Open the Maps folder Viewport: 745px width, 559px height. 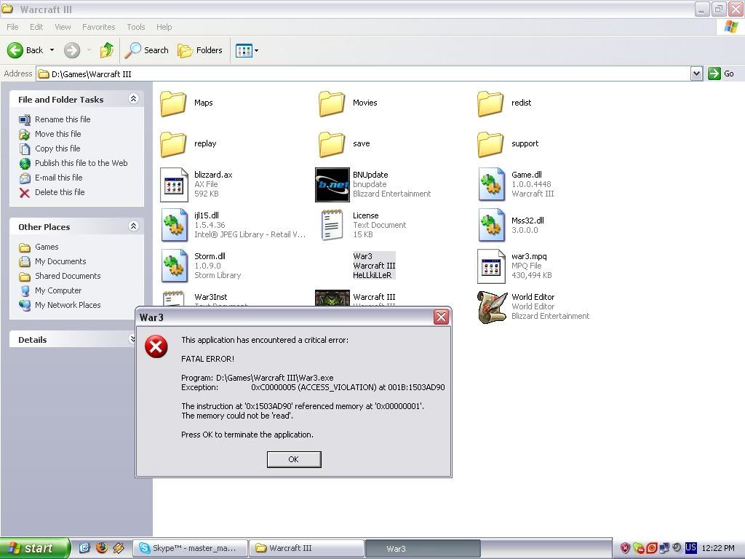175,103
